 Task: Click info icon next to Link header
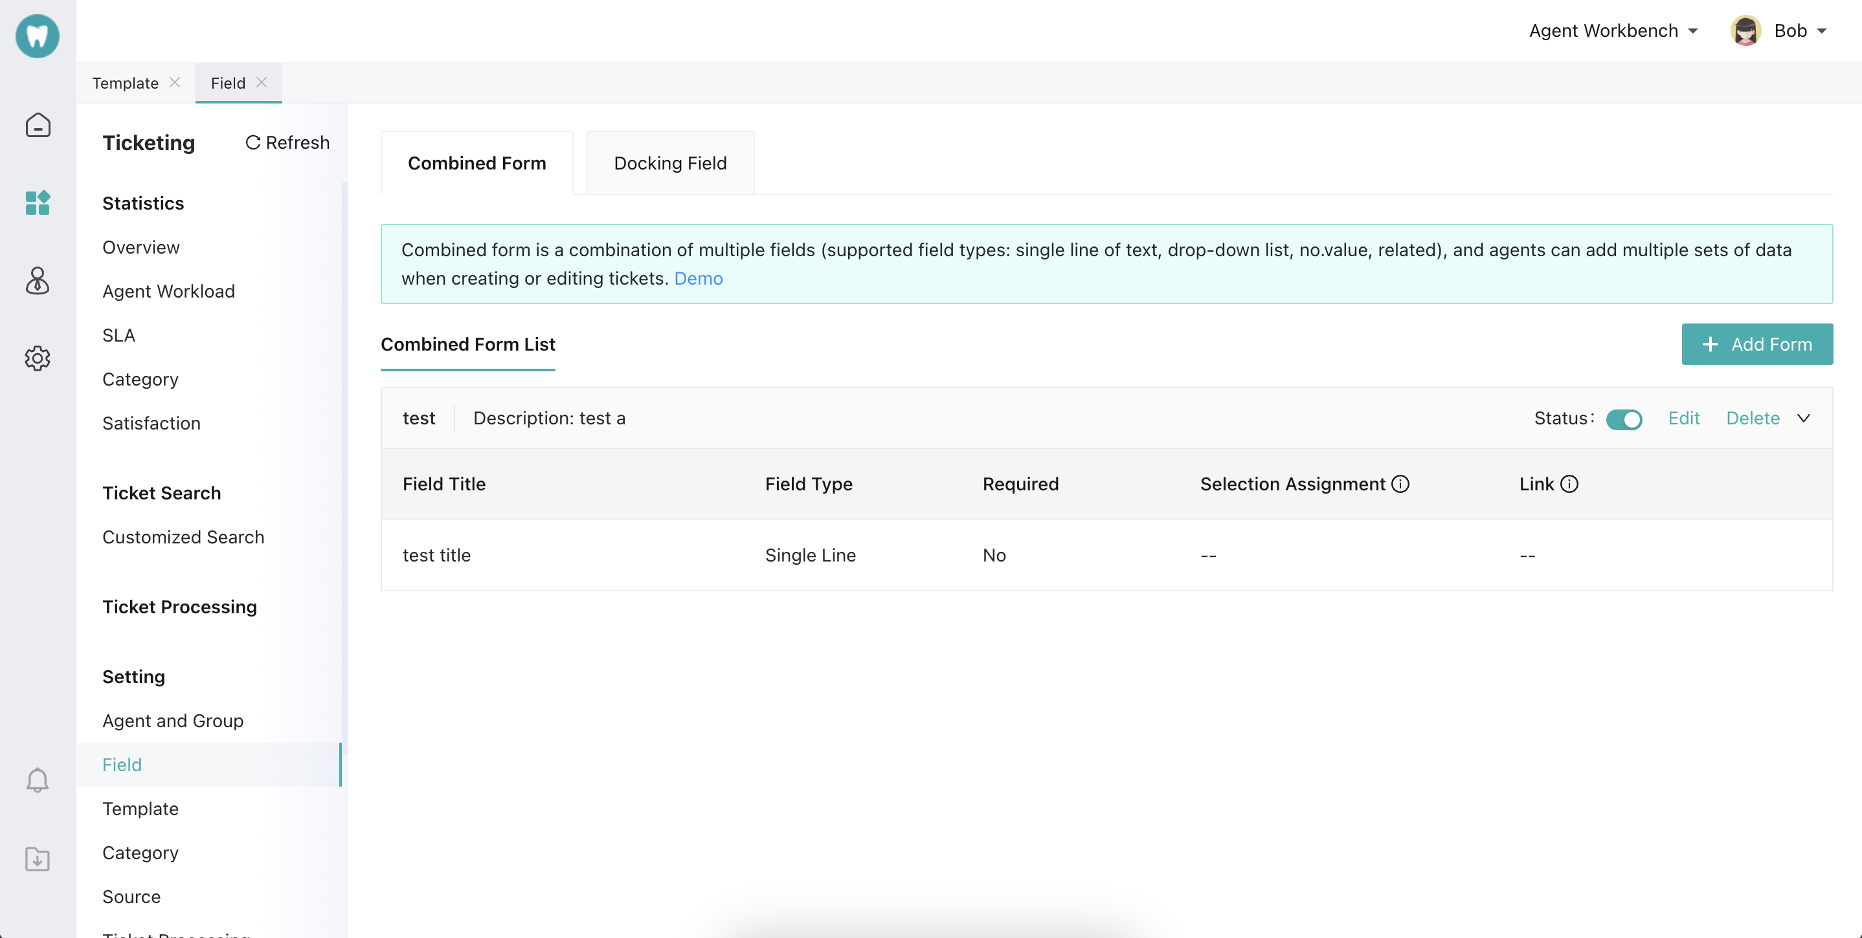1569,484
